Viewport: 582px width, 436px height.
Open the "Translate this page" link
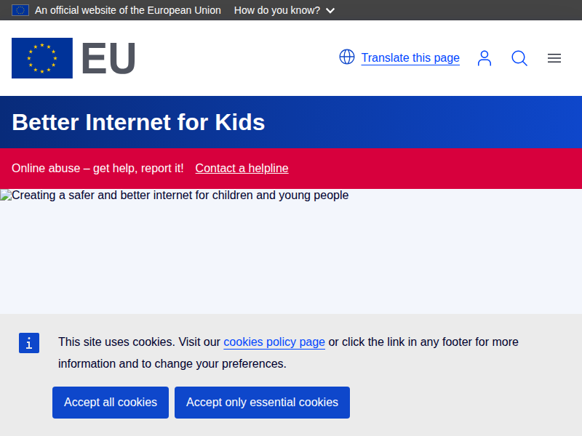pyautogui.click(x=410, y=58)
